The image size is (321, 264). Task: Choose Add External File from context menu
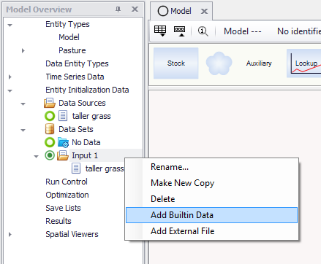pyautogui.click(x=211, y=231)
